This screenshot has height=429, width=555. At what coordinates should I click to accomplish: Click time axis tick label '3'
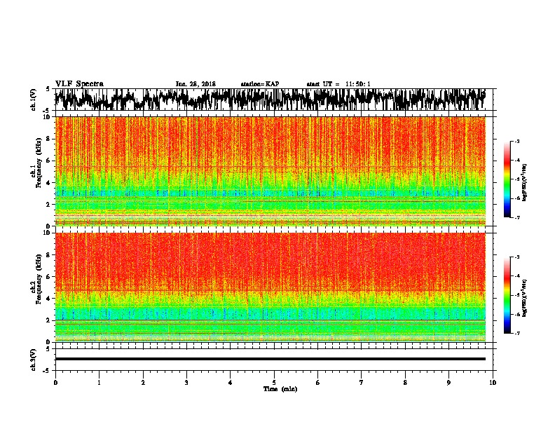186,383
